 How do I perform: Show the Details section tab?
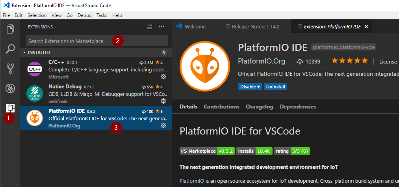(189, 107)
